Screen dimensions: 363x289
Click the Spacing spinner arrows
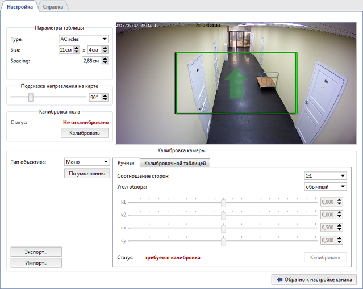(x=105, y=61)
